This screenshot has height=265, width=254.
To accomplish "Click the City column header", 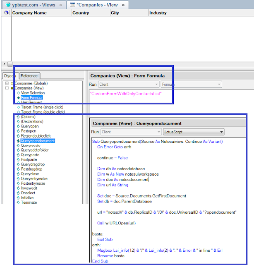I will (129, 13).
